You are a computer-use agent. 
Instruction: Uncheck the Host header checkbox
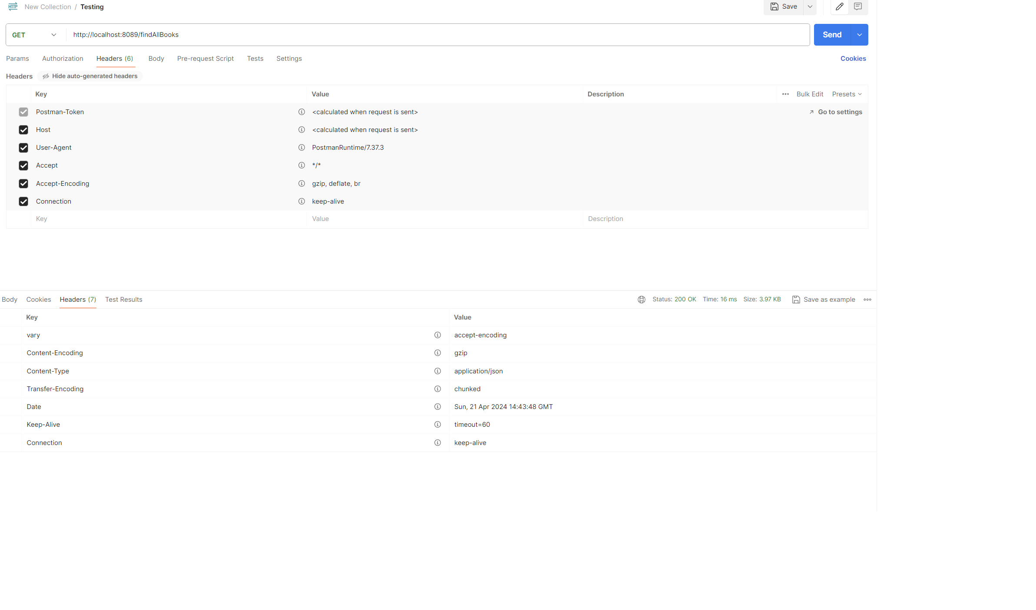(23, 130)
